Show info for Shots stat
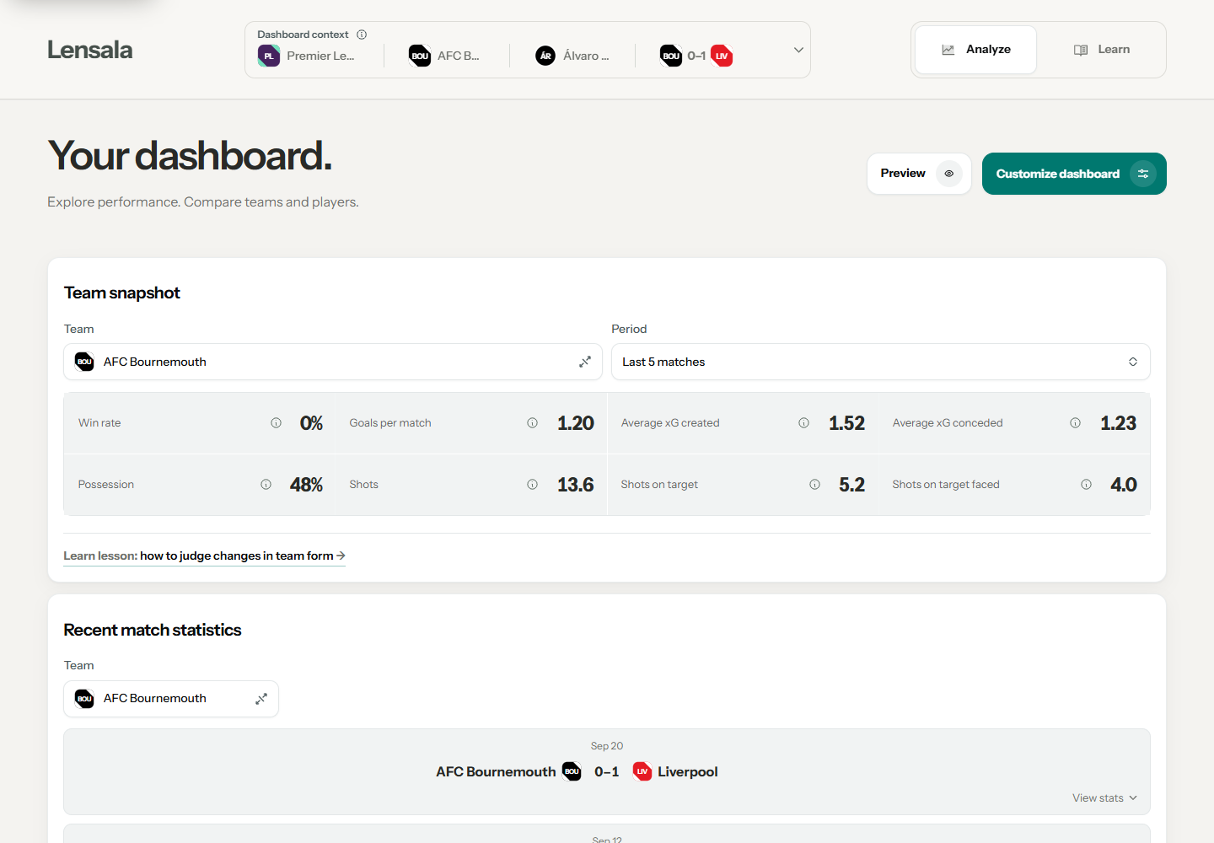 coord(532,485)
